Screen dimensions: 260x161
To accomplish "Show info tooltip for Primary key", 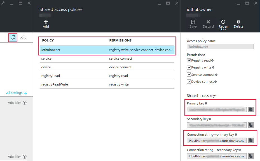I will (206, 103).
